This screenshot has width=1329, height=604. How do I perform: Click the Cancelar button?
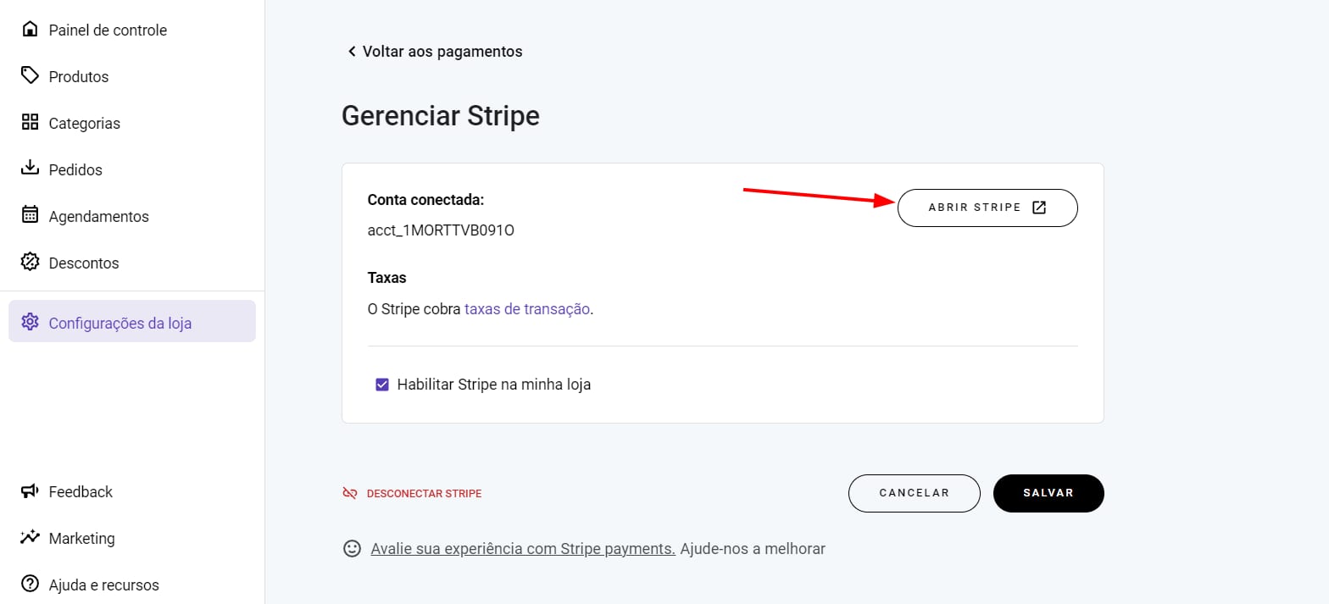tap(914, 493)
